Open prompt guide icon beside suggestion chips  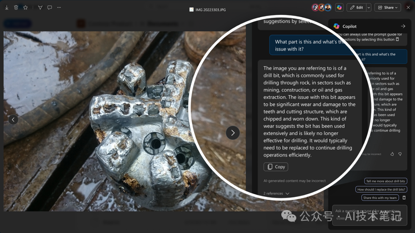tap(404, 198)
